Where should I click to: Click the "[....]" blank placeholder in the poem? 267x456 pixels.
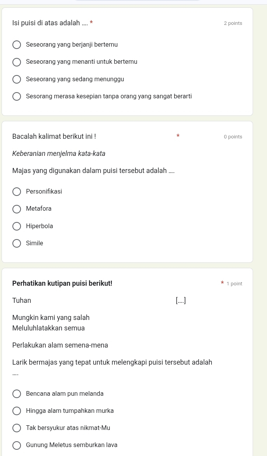180,301
